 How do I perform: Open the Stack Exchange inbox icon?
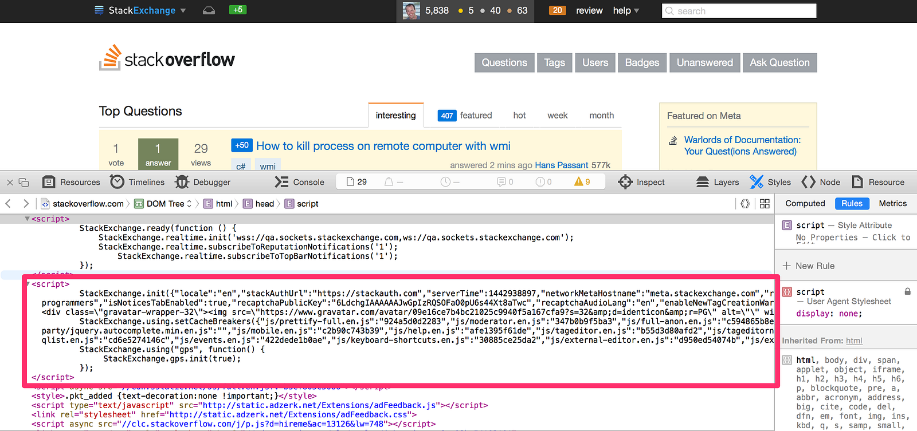[x=209, y=10]
